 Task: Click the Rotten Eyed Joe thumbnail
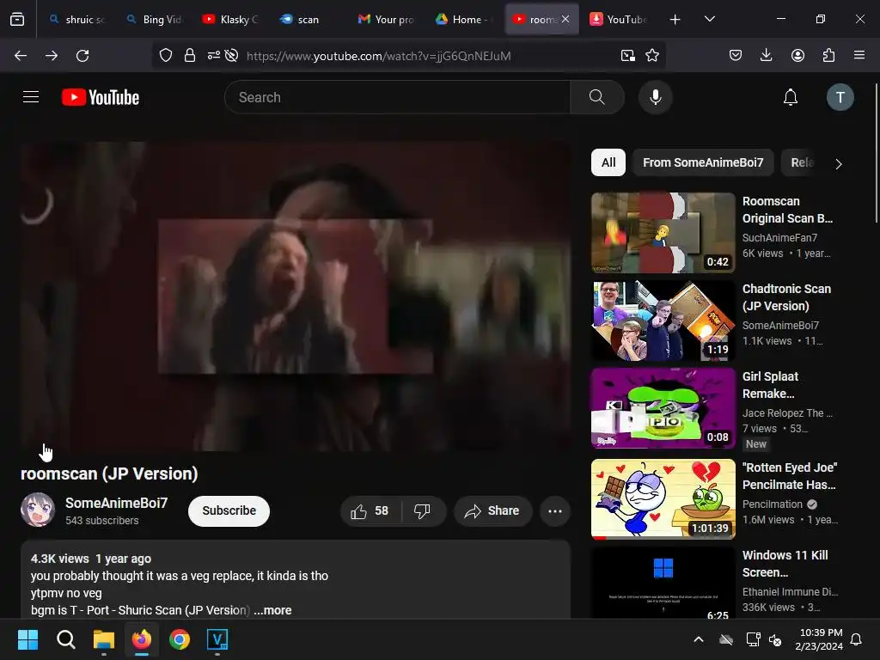click(x=663, y=499)
